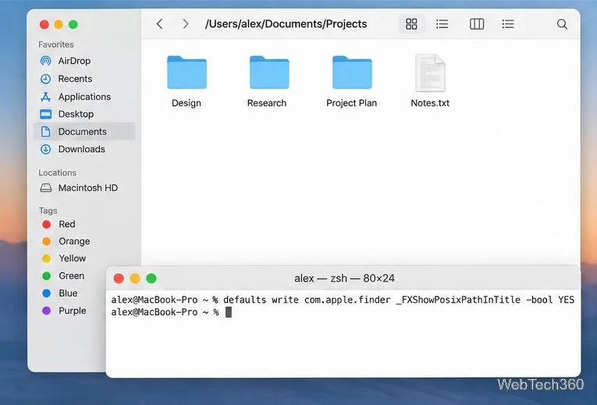Viewport: 597px width, 405px height.
Task: Click the Tags section header
Action: pos(48,211)
